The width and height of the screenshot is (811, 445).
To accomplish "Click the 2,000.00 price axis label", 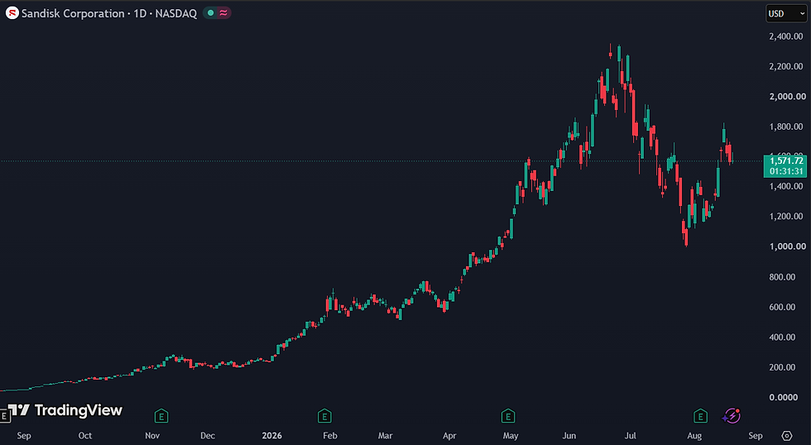I will 787,96.
